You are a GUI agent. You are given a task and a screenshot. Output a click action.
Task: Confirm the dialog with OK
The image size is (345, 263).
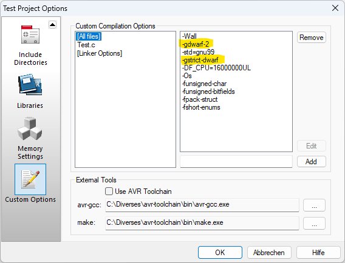click(x=220, y=253)
